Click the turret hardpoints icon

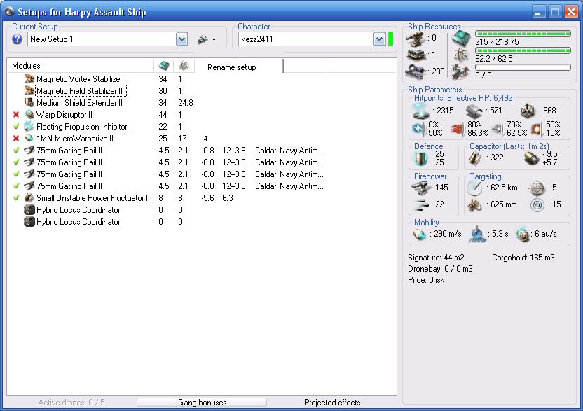pyautogui.click(x=416, y=38)
